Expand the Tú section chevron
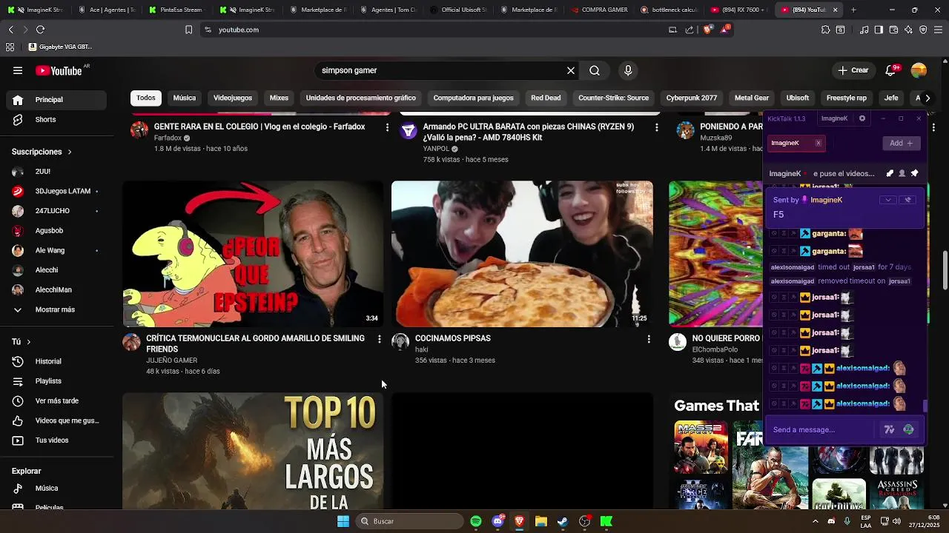949x533 pixels. click(28, 342)
